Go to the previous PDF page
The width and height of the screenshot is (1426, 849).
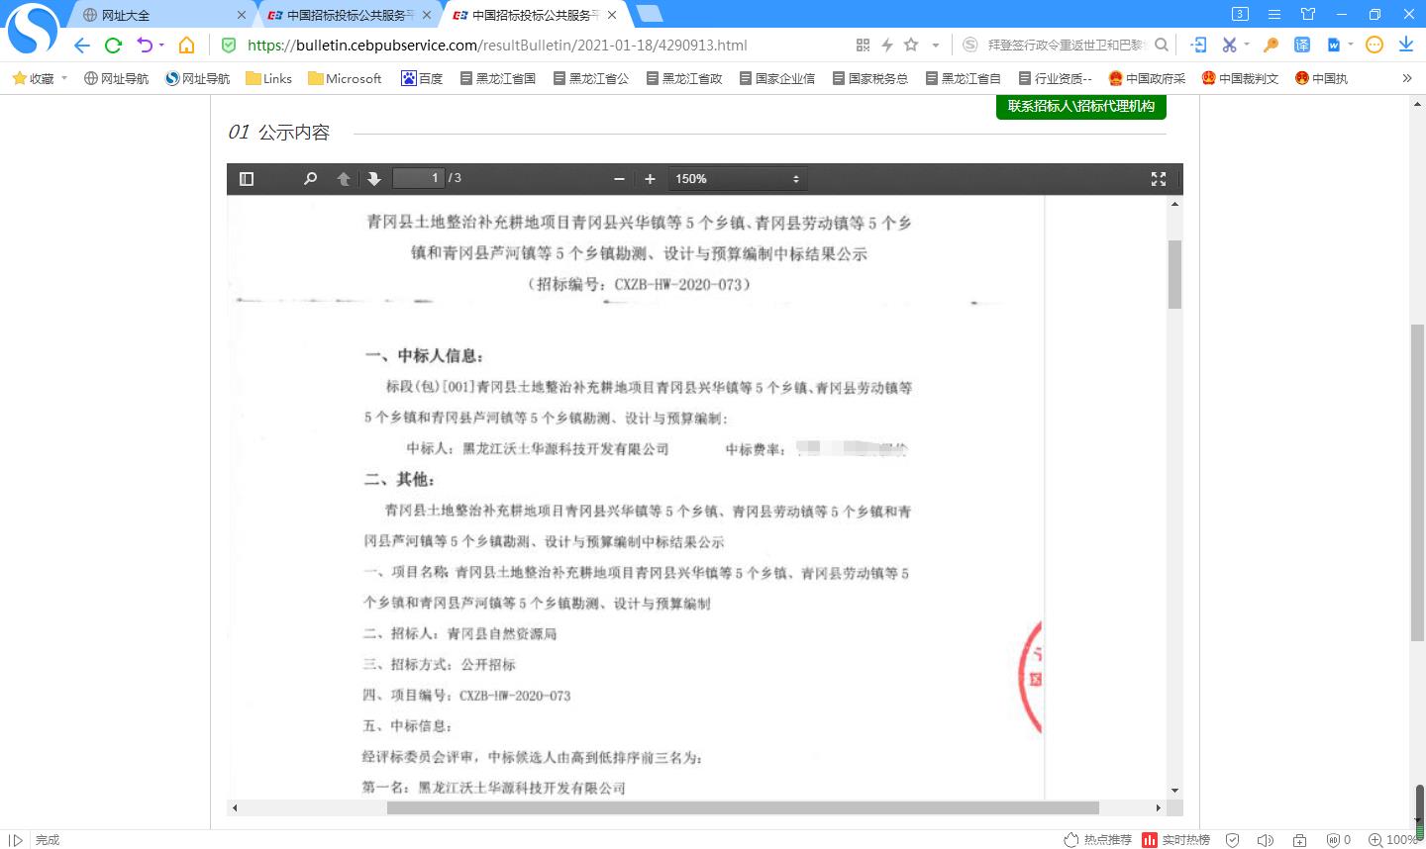pyautogui.click(x=344, y=179)
